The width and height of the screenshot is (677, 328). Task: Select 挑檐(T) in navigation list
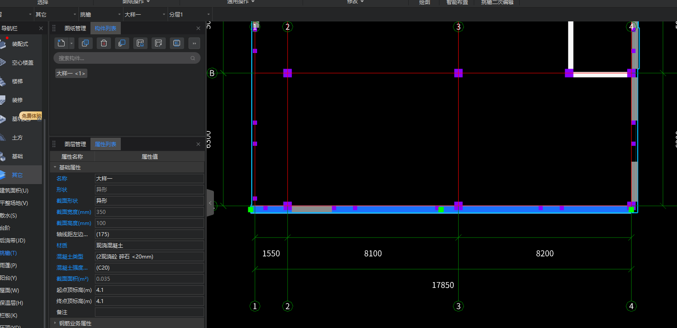[x=9, y=253]
